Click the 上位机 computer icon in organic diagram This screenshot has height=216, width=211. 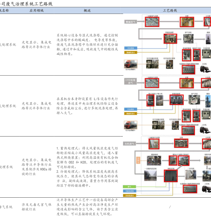click(x=206, y=189)
